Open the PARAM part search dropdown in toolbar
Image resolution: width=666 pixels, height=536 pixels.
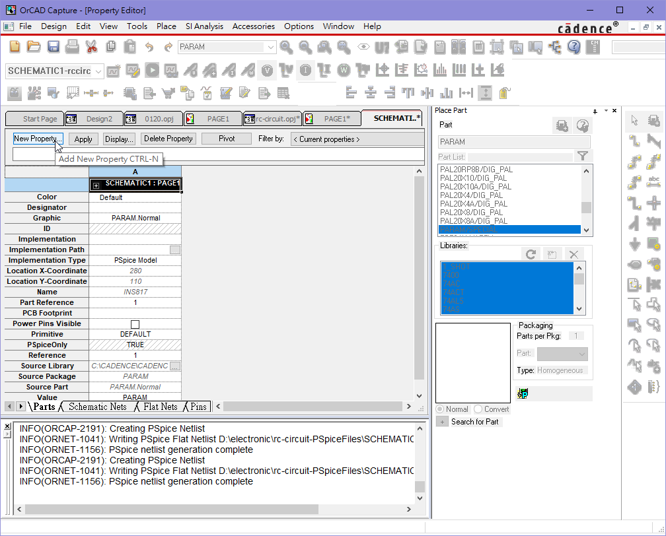tap(271, 47)
